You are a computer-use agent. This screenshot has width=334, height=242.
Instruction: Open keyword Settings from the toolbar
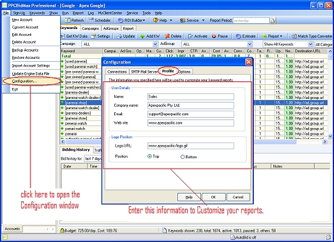(100, 36)
